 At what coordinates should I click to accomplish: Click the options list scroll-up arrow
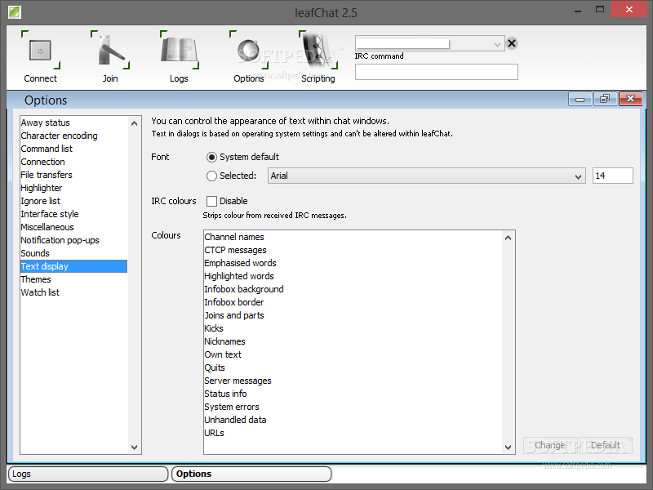click(134, 123)
